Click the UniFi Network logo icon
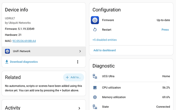176x110 pixels. (7, 51)
